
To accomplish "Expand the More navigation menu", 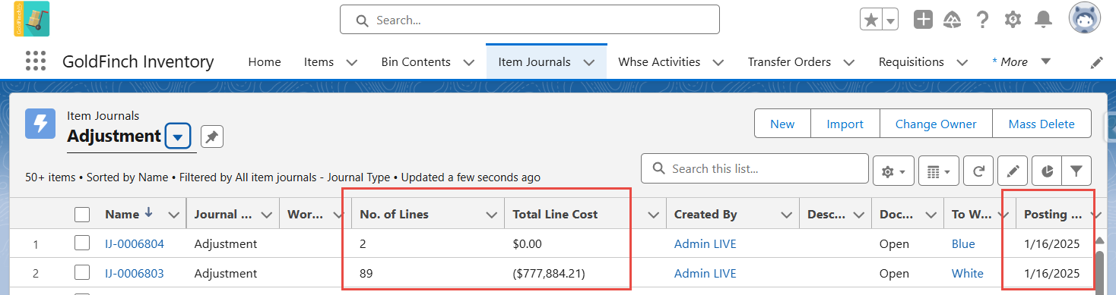I will (x=1021, y=62).
